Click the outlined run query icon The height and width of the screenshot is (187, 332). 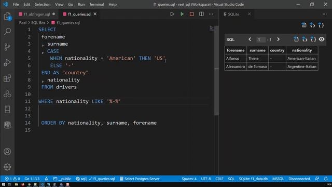172,14
